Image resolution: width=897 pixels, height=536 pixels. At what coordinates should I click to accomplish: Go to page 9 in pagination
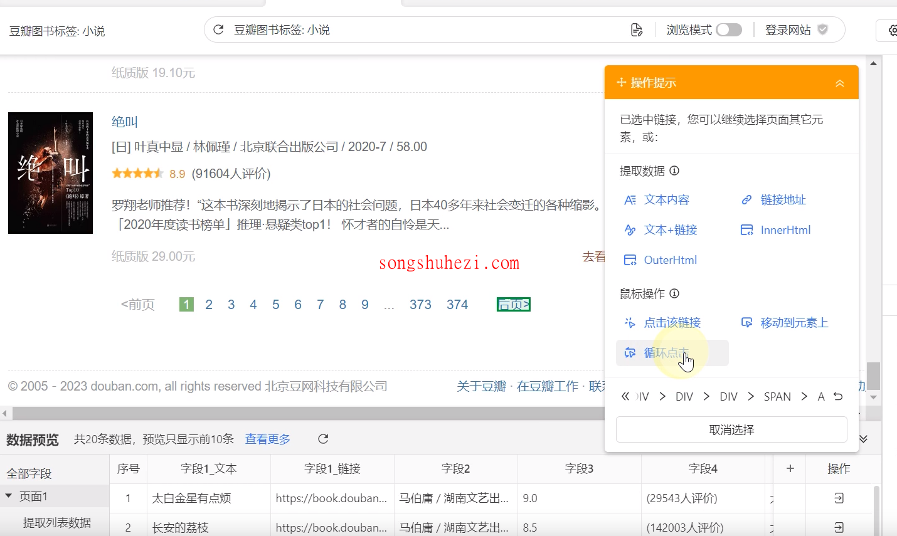pos(364,305)
